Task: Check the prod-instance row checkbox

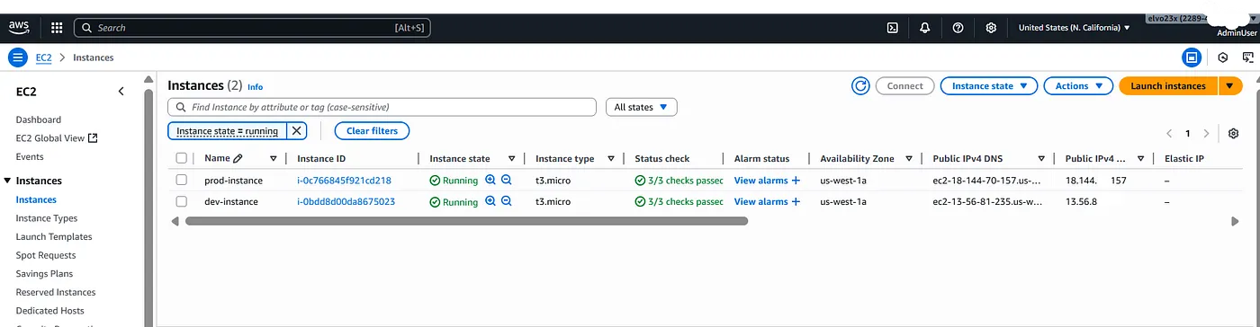Action: (182, 180)
